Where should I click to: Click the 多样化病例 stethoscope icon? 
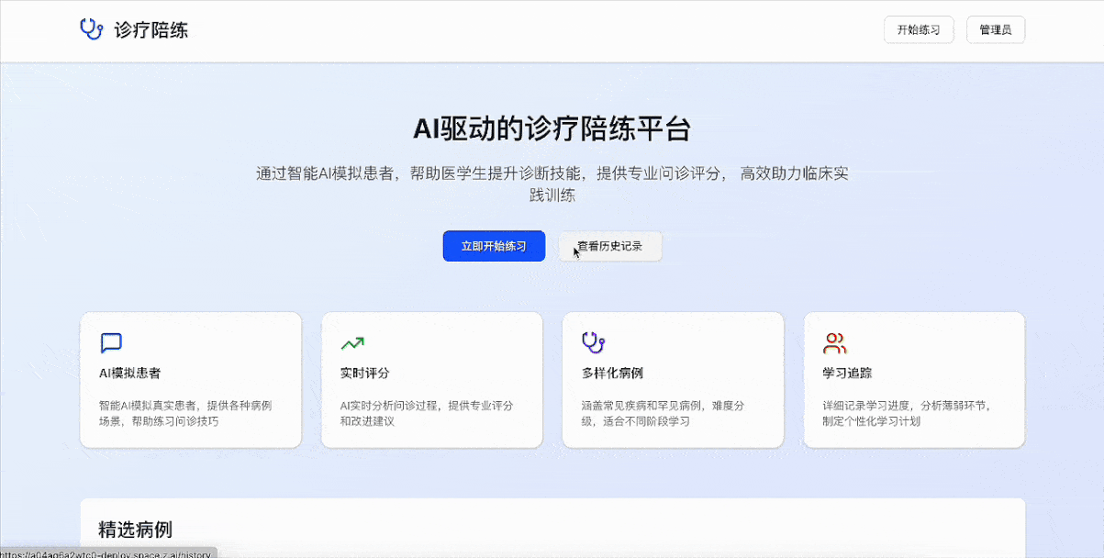point(594,343)
